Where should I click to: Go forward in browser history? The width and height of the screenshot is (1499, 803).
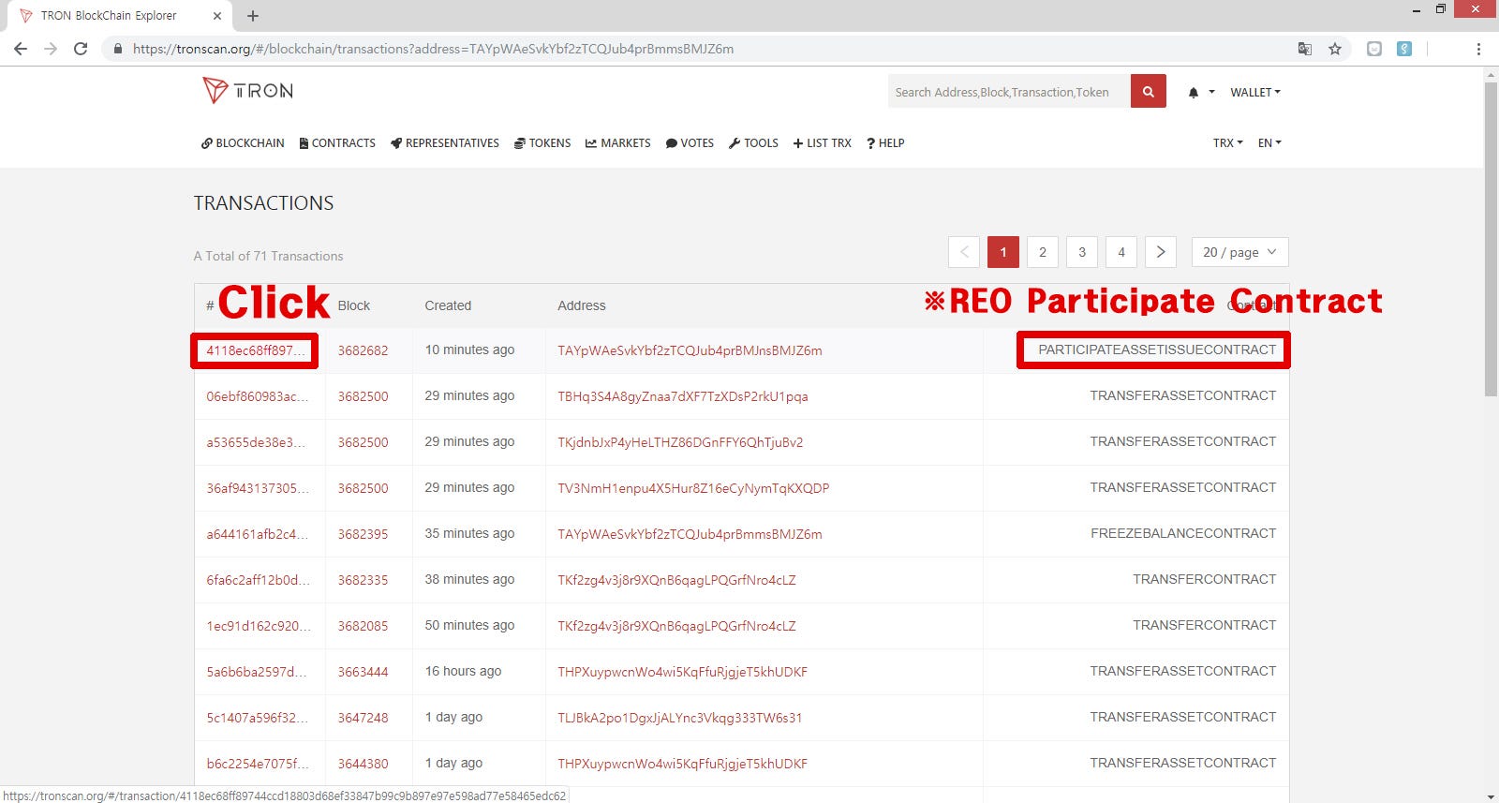pyautogui.click(x=51, y=49)
